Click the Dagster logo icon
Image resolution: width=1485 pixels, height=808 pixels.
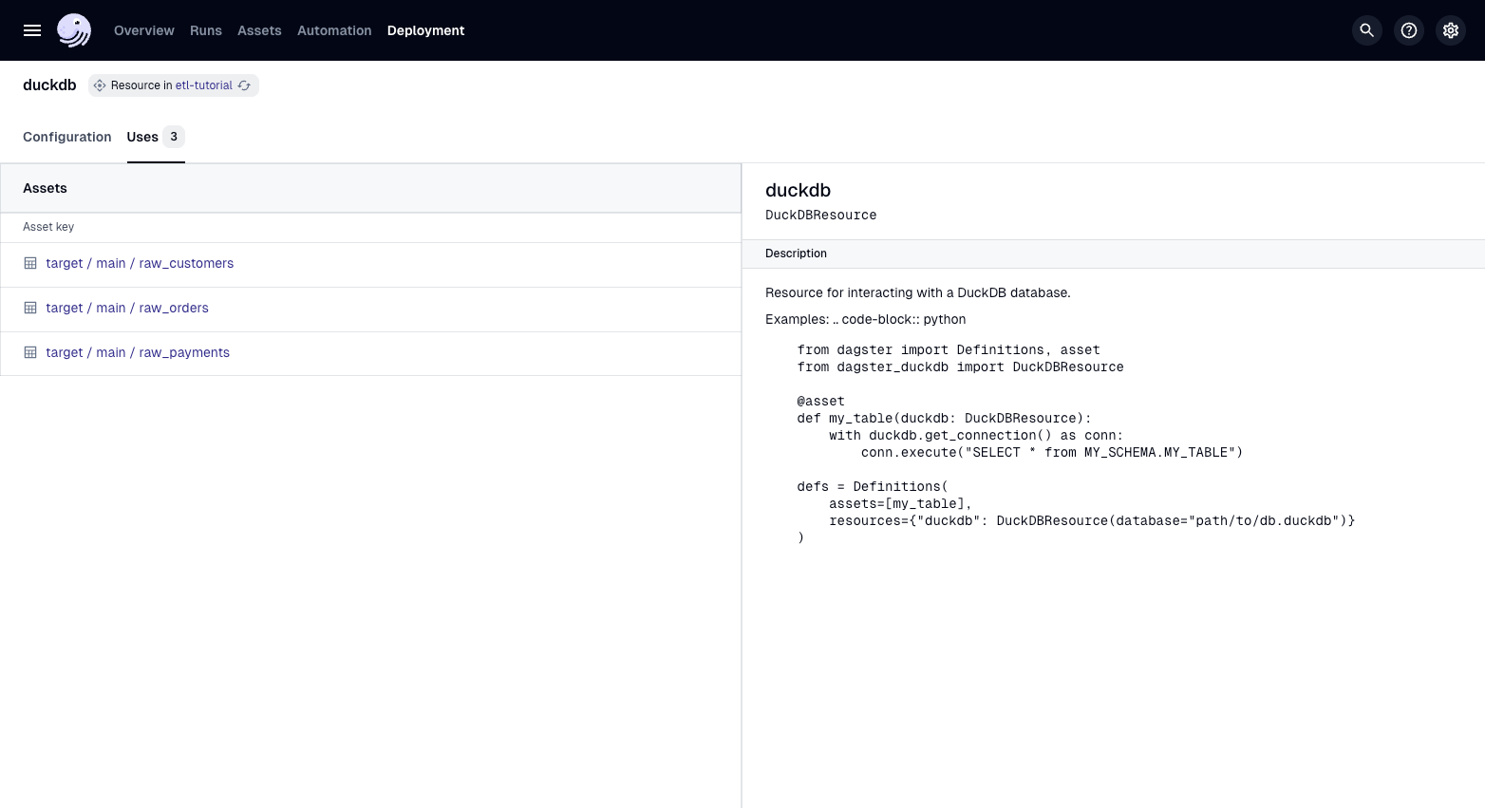[74, 30]
